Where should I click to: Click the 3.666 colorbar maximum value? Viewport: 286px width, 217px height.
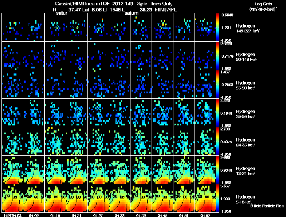(x=225, y=157)
